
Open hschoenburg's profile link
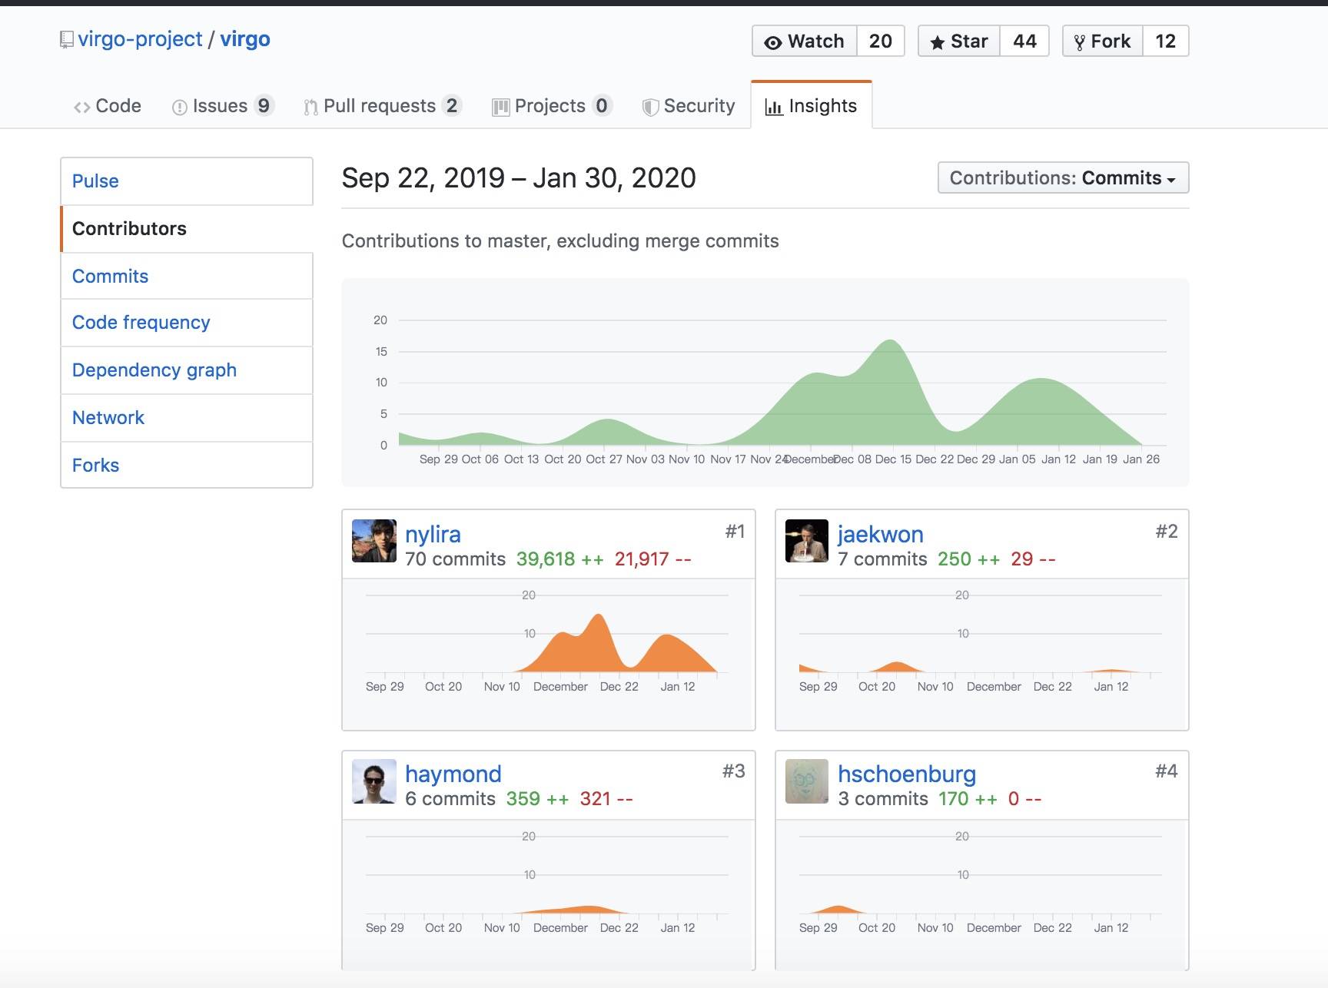(x=907, y=774)
